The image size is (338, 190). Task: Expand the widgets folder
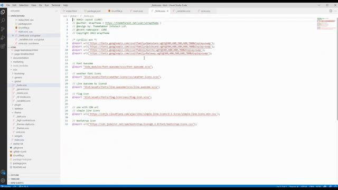point(18,136)
